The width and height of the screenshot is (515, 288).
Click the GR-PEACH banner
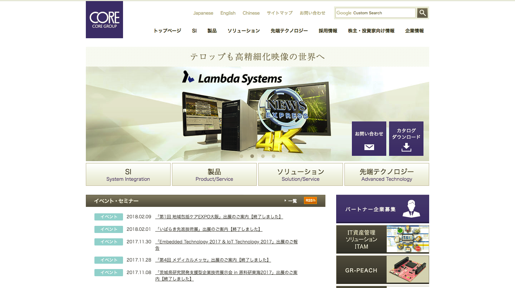click(x=383, y=270)
